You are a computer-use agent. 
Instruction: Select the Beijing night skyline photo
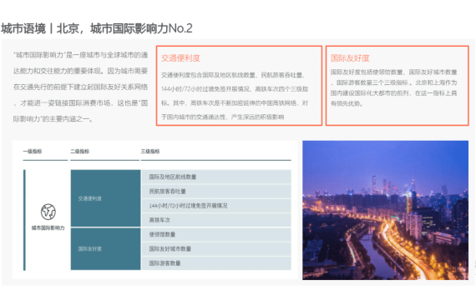(385, 210)
